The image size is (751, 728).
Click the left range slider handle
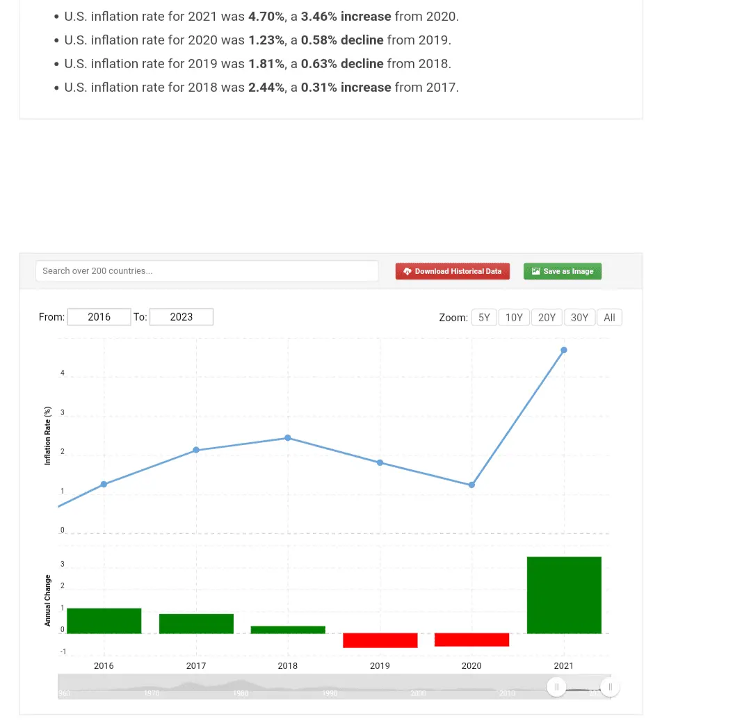click(x=556, y=687)
